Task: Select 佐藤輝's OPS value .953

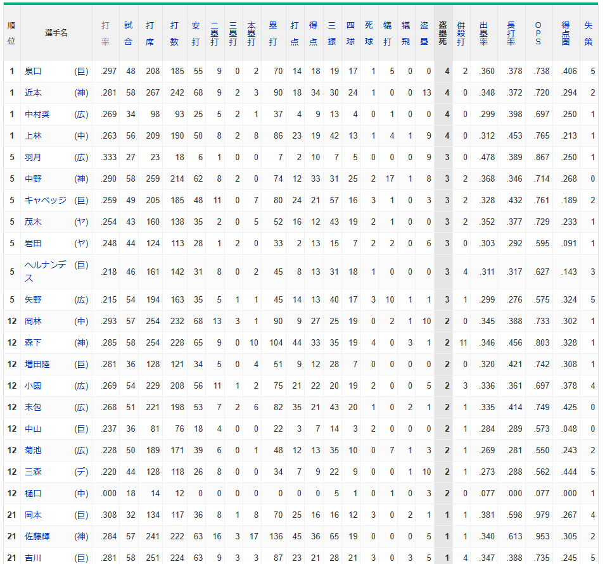Action: pyautogui.click(x=542, y=537)
